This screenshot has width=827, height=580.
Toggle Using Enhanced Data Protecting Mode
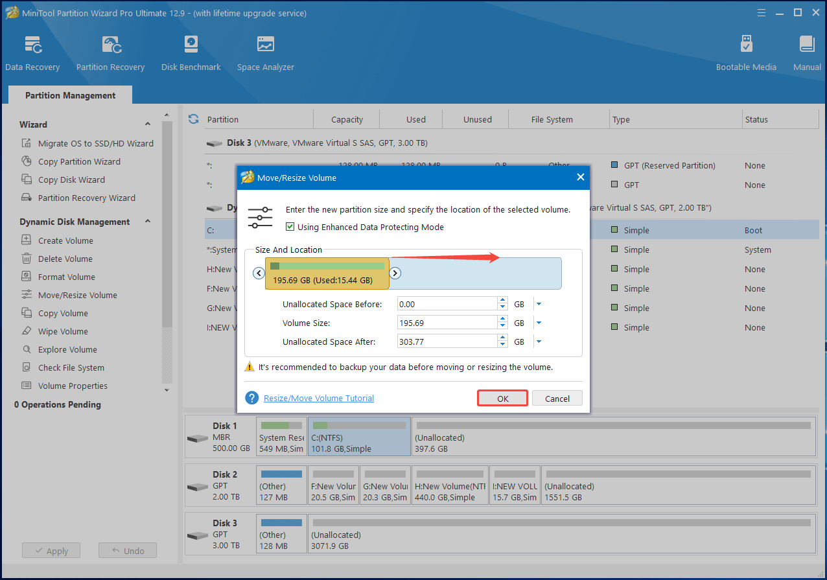click(x=289, y=227)
